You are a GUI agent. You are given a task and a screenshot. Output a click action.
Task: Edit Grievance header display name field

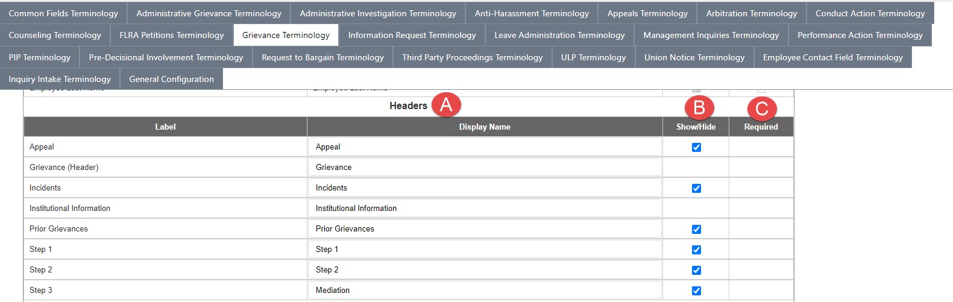[x=485, y=167]
